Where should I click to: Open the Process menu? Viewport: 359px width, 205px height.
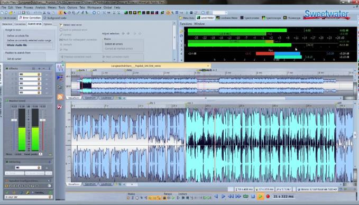click(x=28, y=7)
